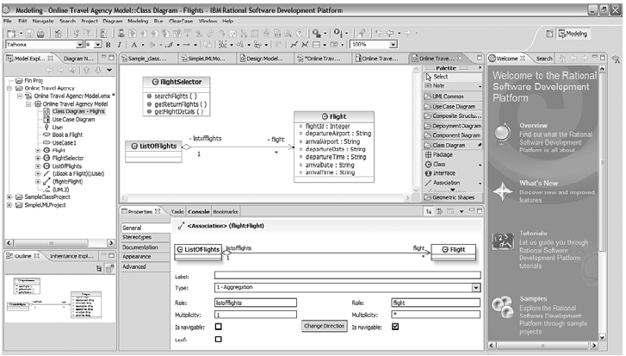
Task: Switch to the Console tab
Action: point(199,212)
